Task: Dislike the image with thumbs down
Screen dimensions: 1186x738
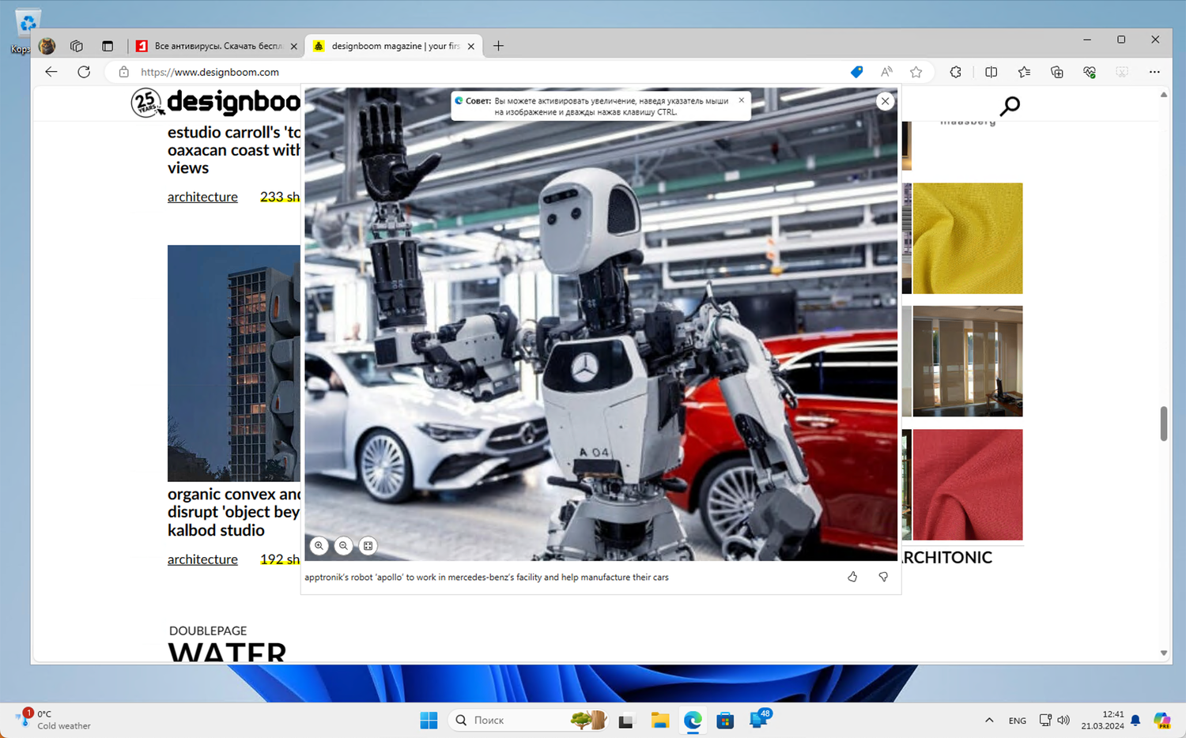Action: click(x=883, y=577)
